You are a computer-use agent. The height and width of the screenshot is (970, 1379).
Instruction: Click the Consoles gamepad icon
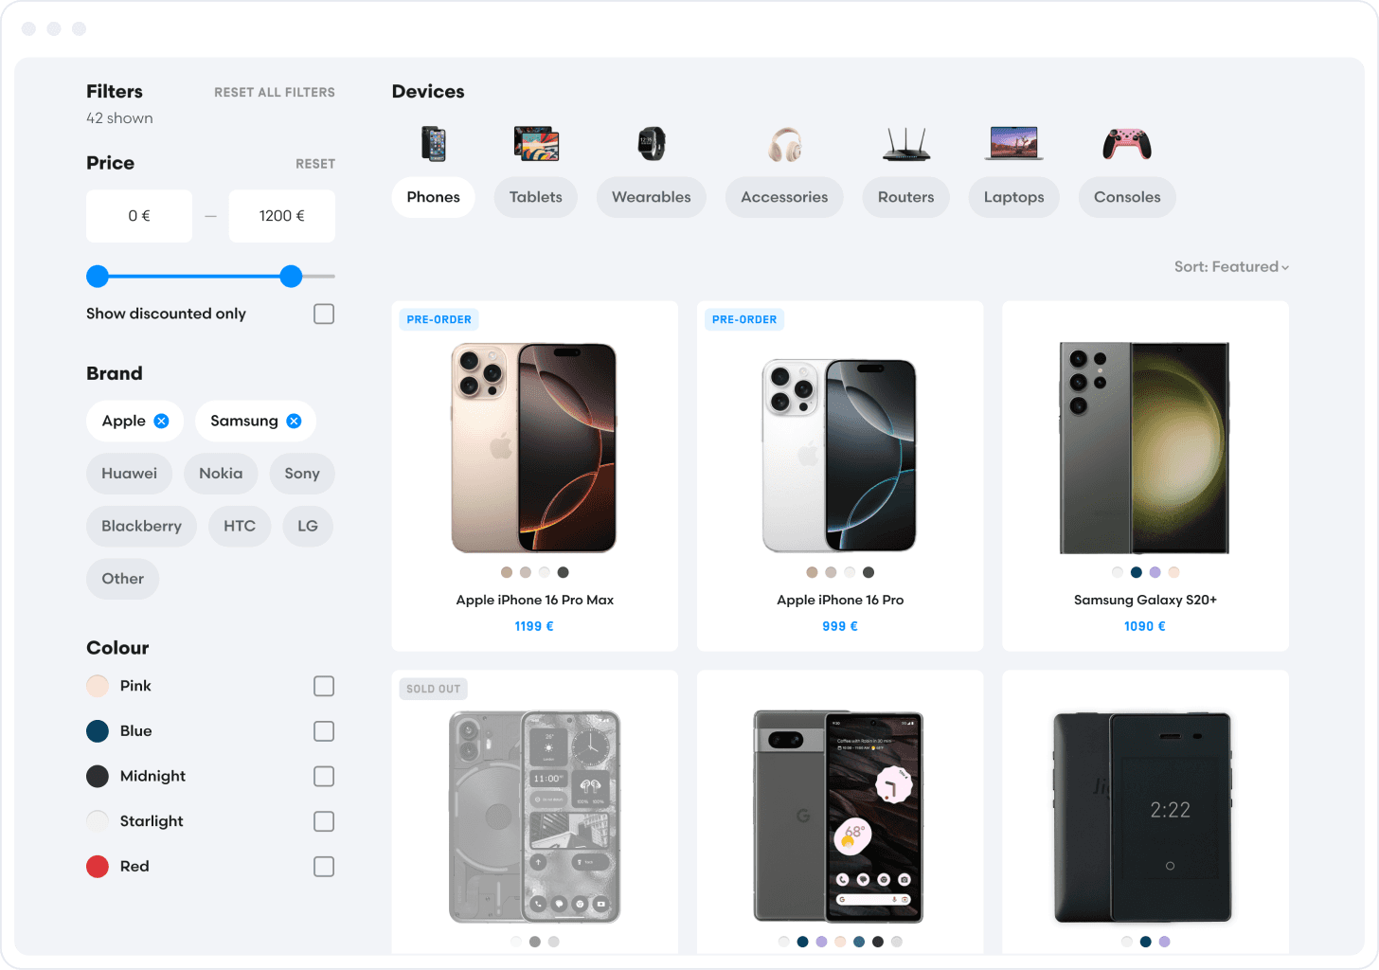(x=1127, y=144)
